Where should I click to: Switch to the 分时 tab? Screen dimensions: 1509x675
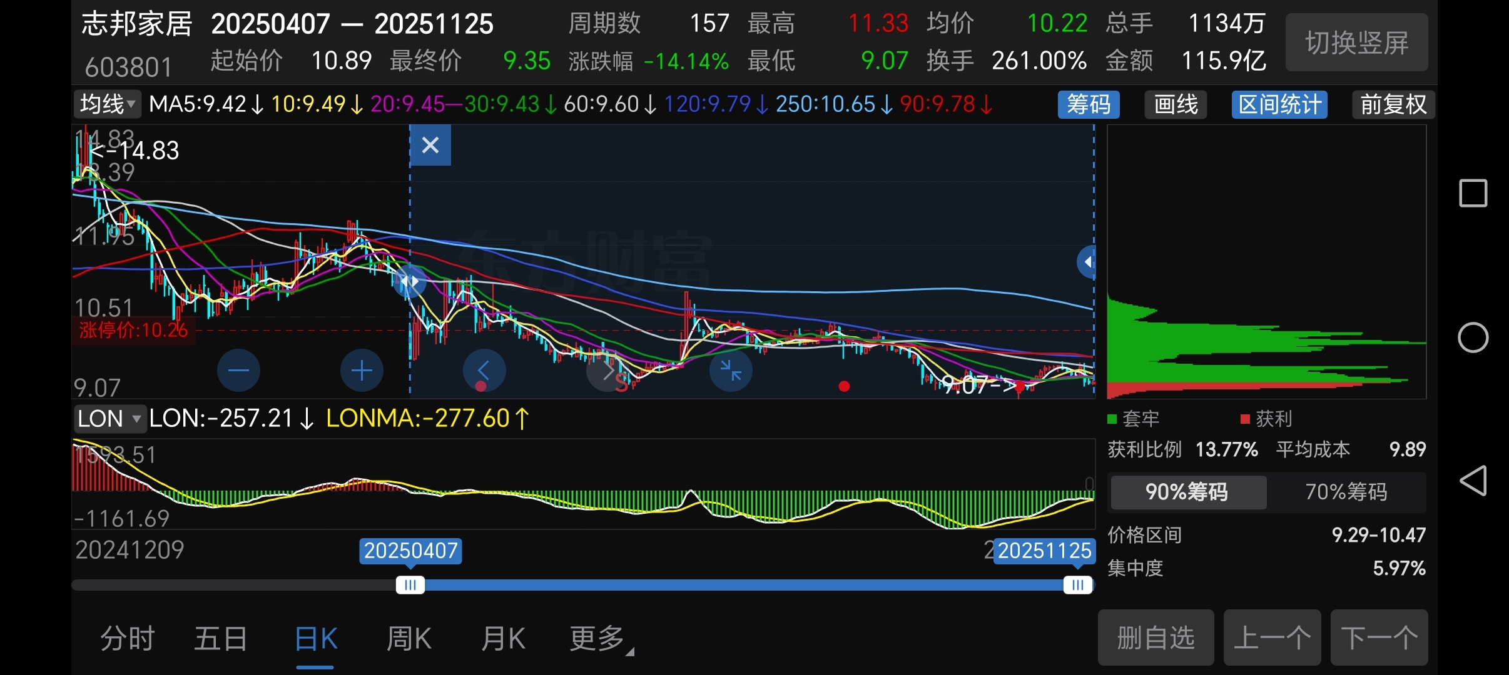128,639
